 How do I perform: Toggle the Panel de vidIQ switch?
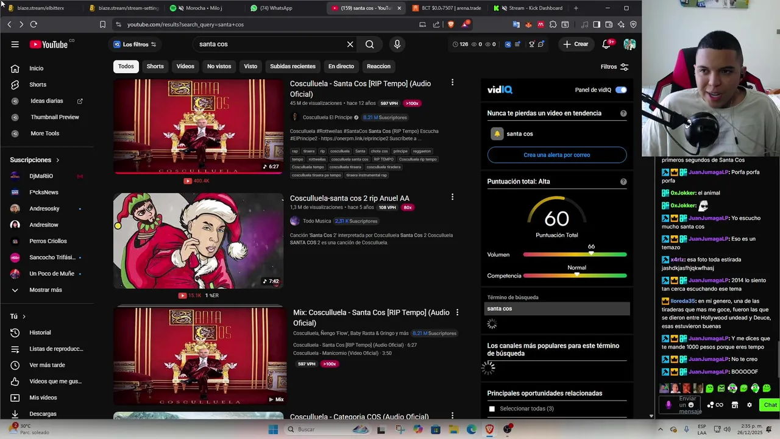coord(621,90)
